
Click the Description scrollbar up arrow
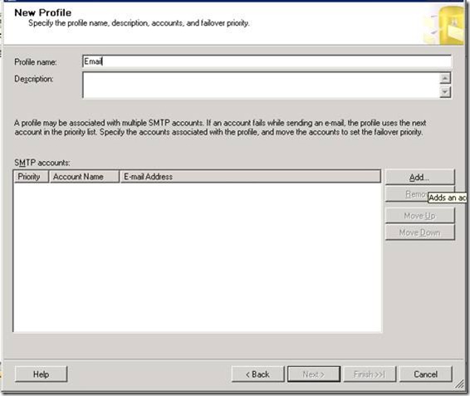pos(445,78)
